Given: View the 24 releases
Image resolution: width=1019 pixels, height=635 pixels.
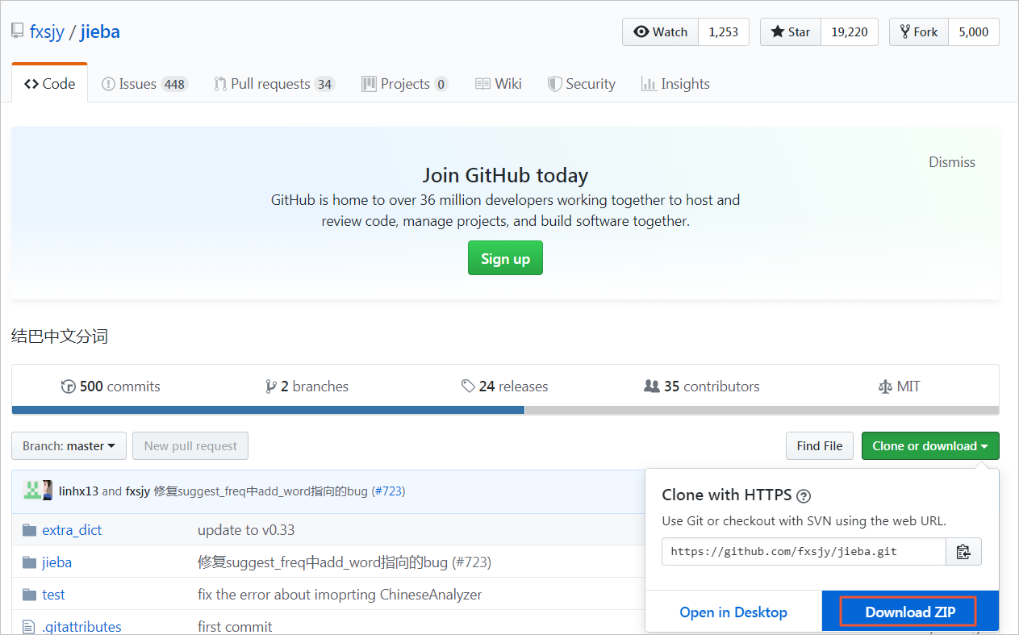Looking at the screenshot, I should pos(505,386).
